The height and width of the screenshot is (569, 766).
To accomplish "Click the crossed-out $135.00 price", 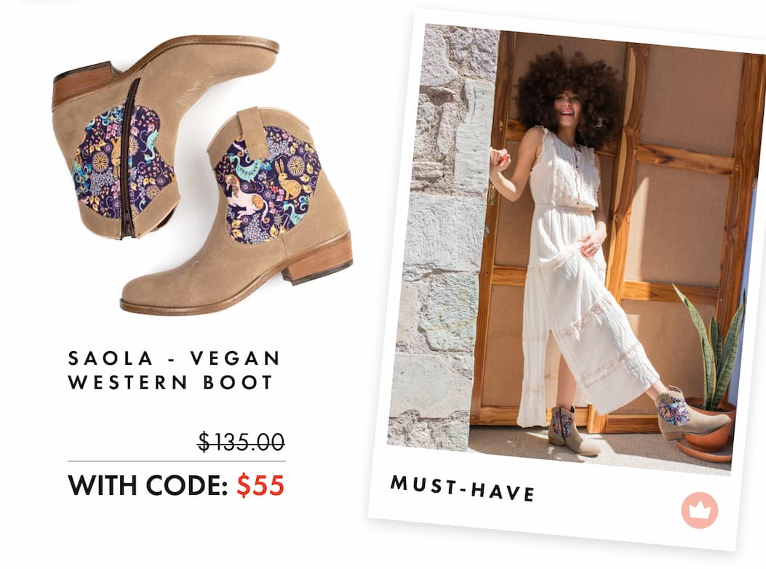I will (241, 442).
